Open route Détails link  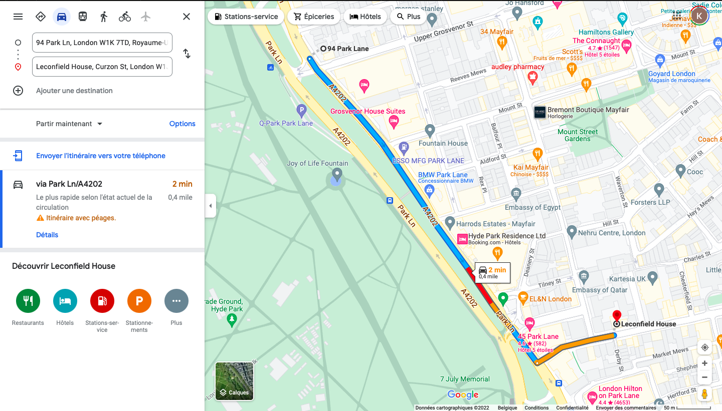47,235
